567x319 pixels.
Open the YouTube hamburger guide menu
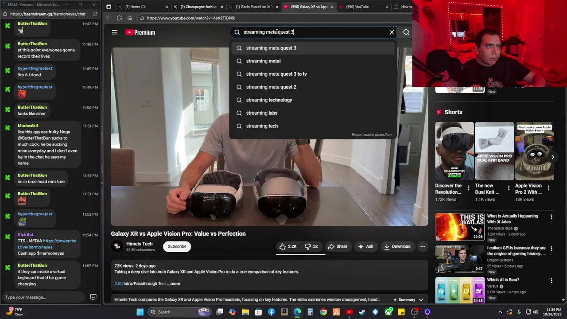(114, 32)
